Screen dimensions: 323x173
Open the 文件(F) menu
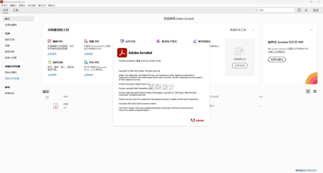click(x=4, y=6)
